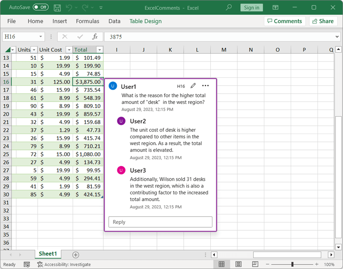Open the search magnifier in title bar

pyautogui.click(x=229, y=7)
